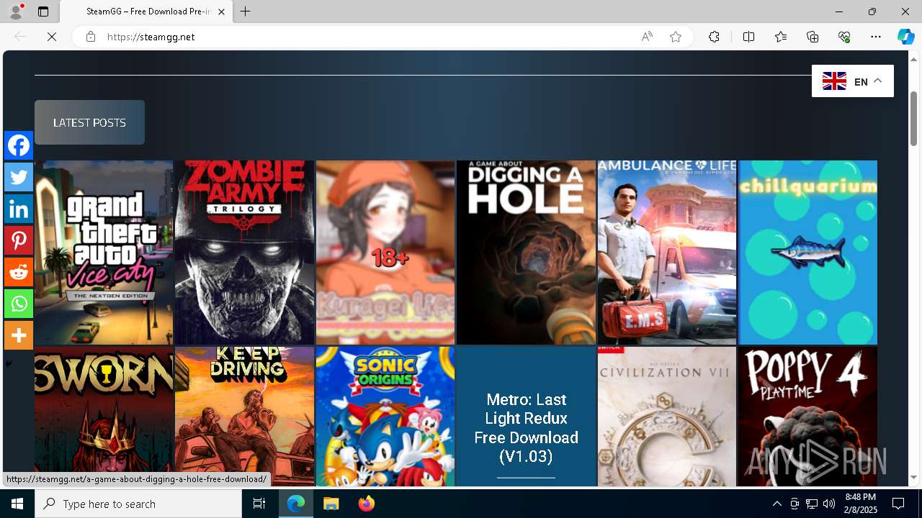Open Collections icon in toolbar
This screenshot has width=922, height=518.
(813, 37)
